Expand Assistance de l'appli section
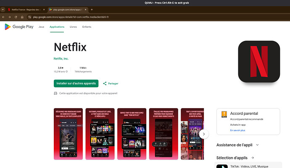This screenshot has width=290, height=168. click(x=257, y=145)
